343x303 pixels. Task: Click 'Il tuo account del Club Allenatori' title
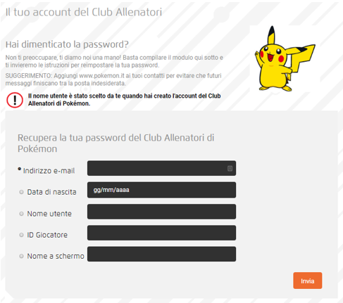[84, 12]
